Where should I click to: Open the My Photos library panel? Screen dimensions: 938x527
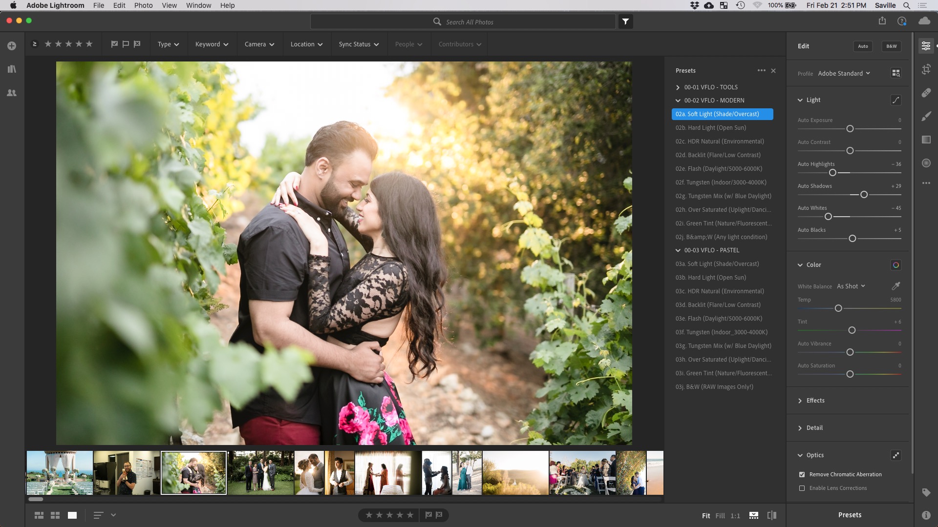click(12, 69)
